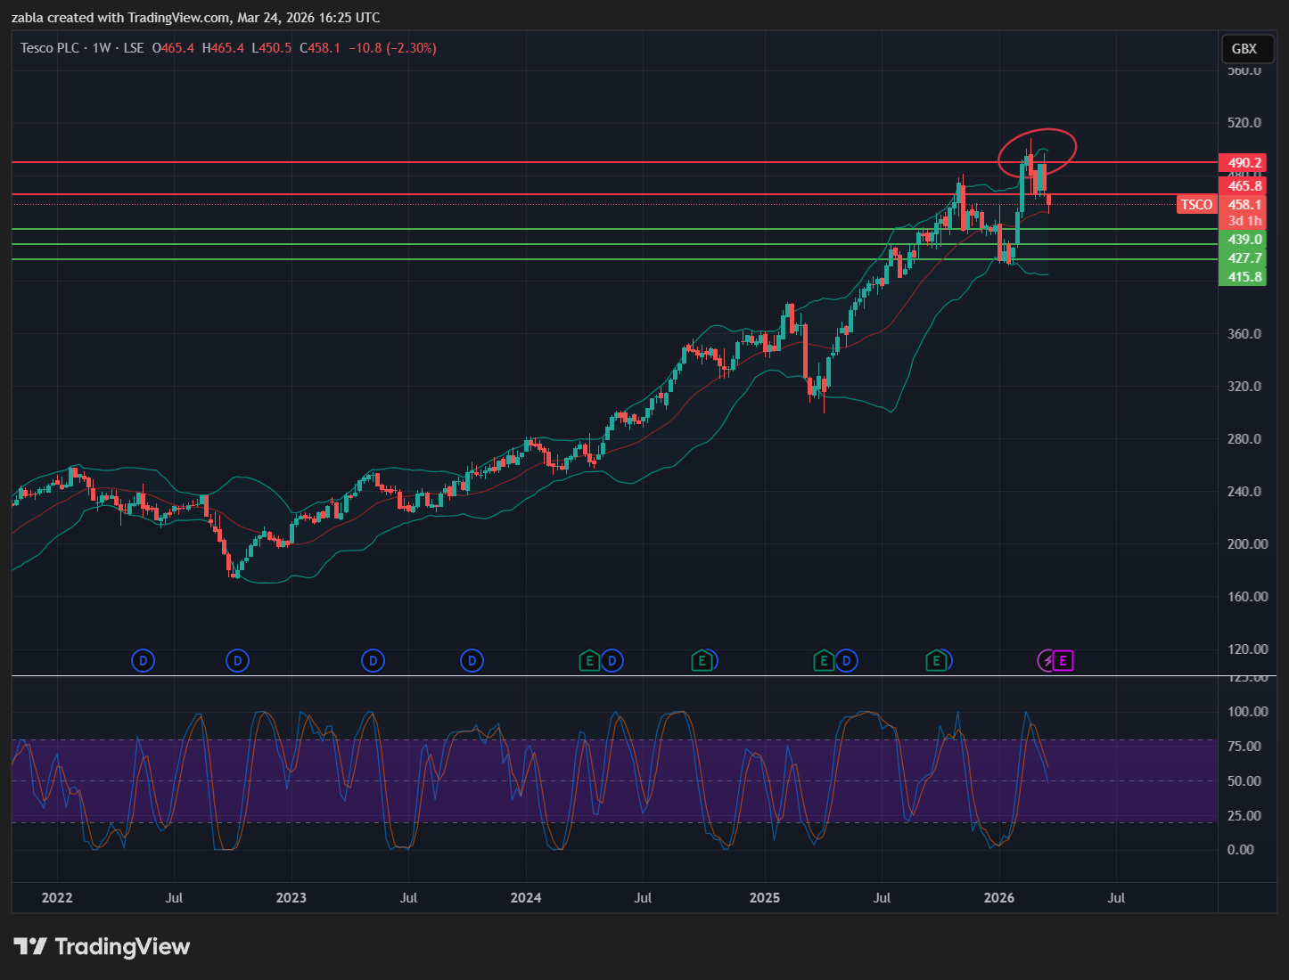This screenshot has height=980, width=1289.
Task: Click the green 427.7 price level label
Action: 1244,258
